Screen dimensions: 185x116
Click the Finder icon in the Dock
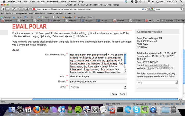tap(12, 110)
